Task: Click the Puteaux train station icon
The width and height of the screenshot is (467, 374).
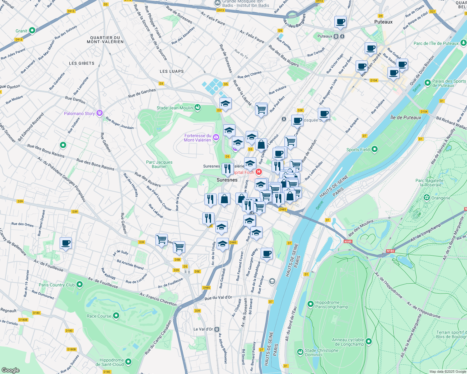Action: [336, 36]
